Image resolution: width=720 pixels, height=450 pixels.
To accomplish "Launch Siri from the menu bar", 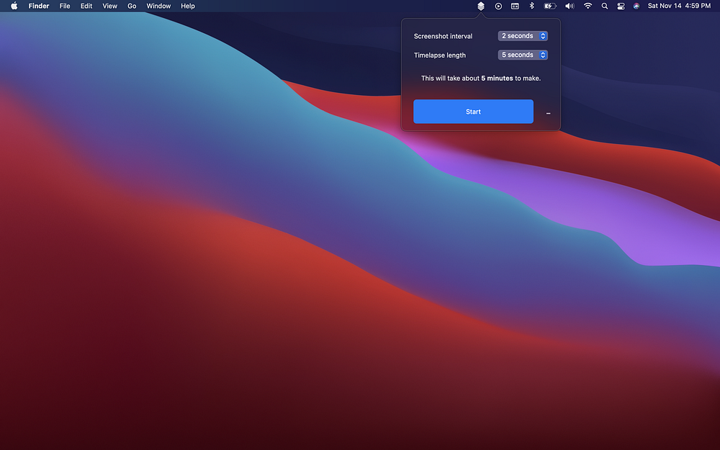I will point(636,6).
